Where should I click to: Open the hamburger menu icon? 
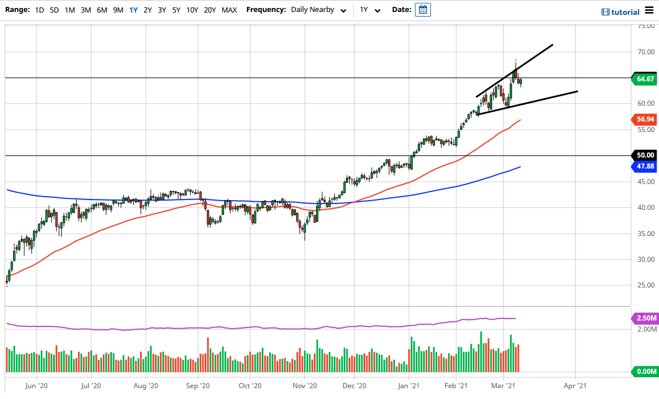(x=650, y=10)
